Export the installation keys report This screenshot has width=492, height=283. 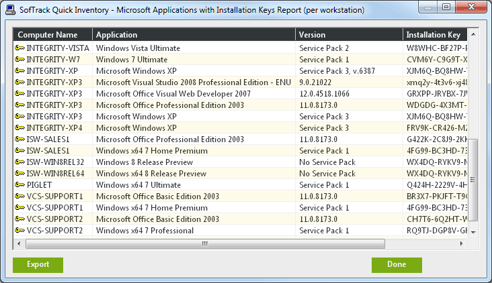[38, 265]
